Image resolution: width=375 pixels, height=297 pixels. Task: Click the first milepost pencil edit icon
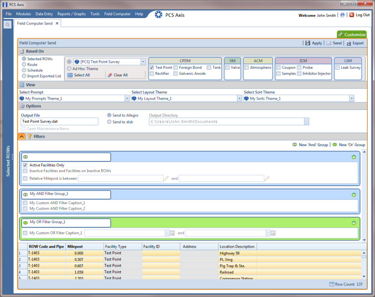click(166, 178)
